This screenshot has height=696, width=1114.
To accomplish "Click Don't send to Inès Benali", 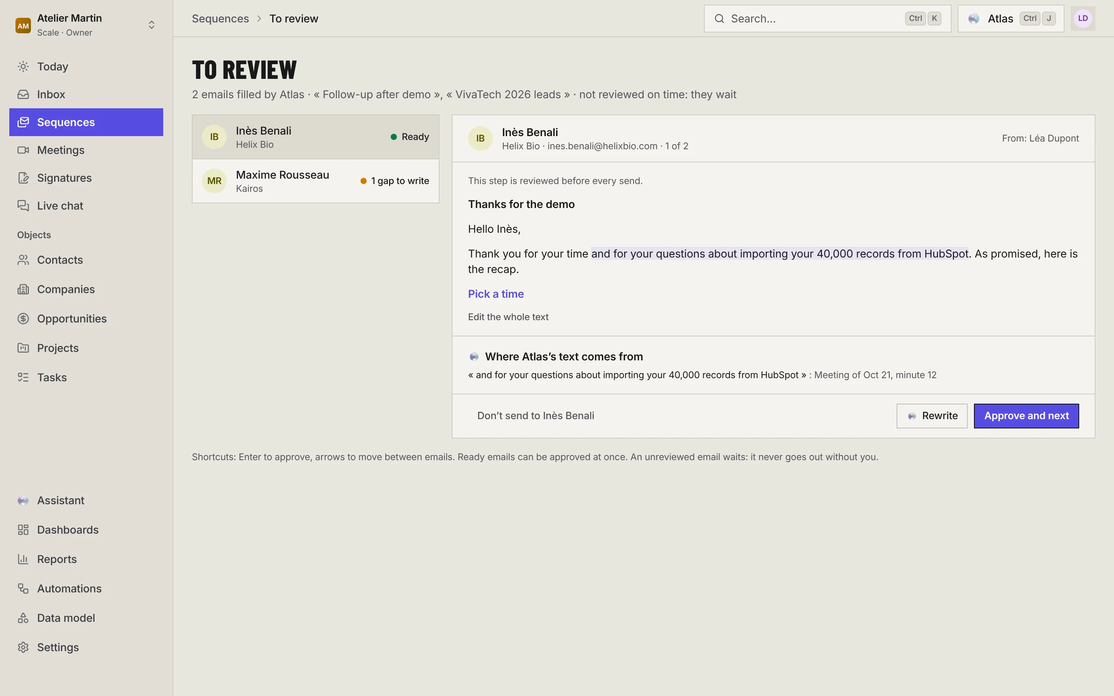I will click(x=535, y=416).
